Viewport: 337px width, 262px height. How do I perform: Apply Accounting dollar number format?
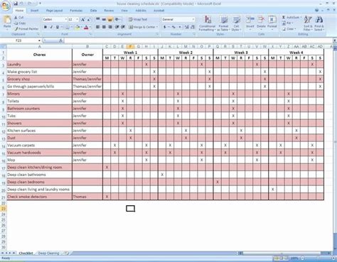[x=165, y=27]
